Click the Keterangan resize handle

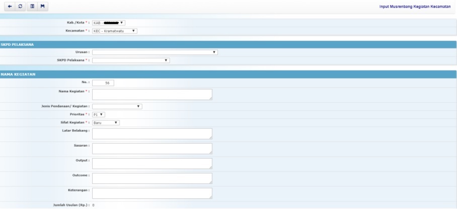(210, 197)
